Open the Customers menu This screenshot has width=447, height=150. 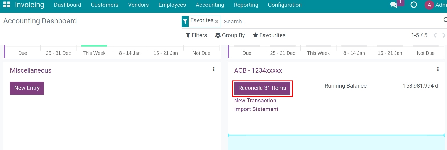pos(105,5)
